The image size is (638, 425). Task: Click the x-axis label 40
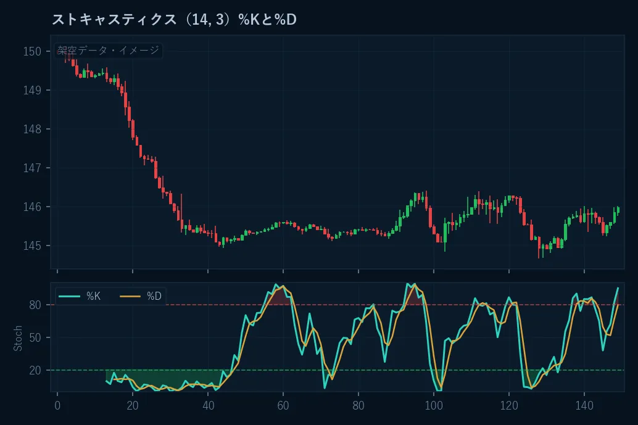pyautogui.click(x=208, y=405)
